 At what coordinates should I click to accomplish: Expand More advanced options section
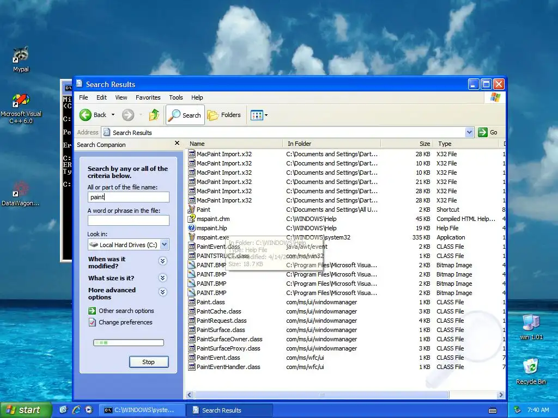162,292
